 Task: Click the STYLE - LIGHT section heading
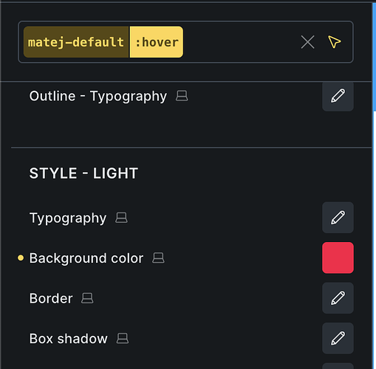[x=83, y=173]
